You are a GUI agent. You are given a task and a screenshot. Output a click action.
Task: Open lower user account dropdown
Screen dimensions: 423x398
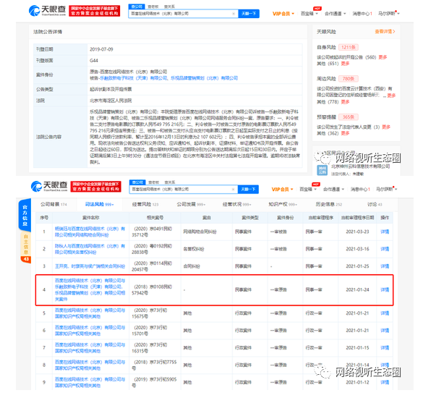pyautogui.click(x=387, y=189)
